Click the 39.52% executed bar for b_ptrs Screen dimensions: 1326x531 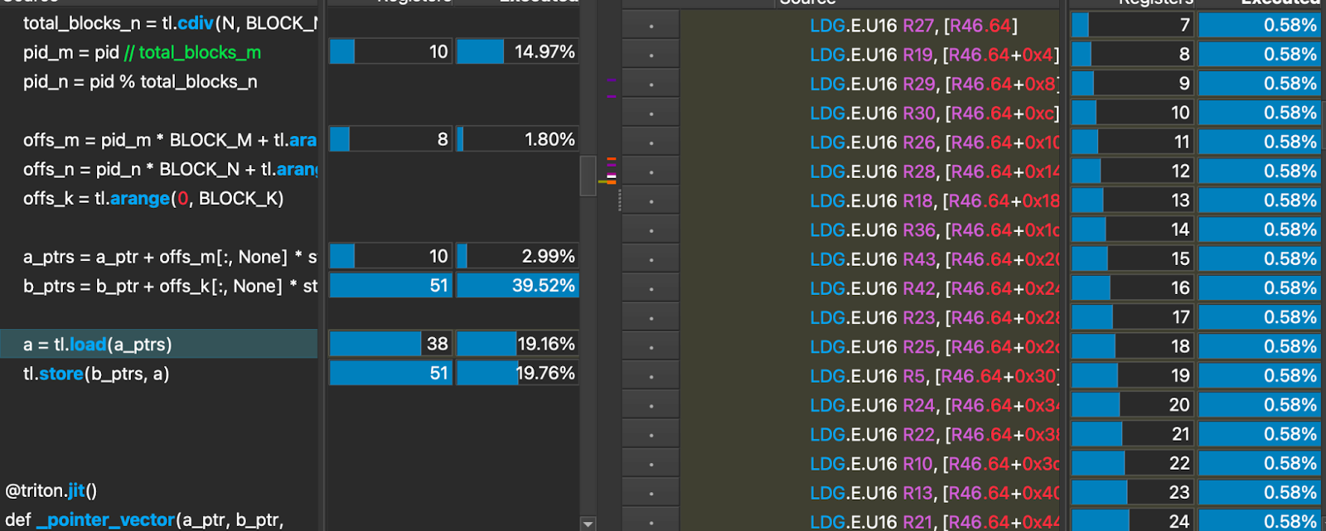point(517,286)
